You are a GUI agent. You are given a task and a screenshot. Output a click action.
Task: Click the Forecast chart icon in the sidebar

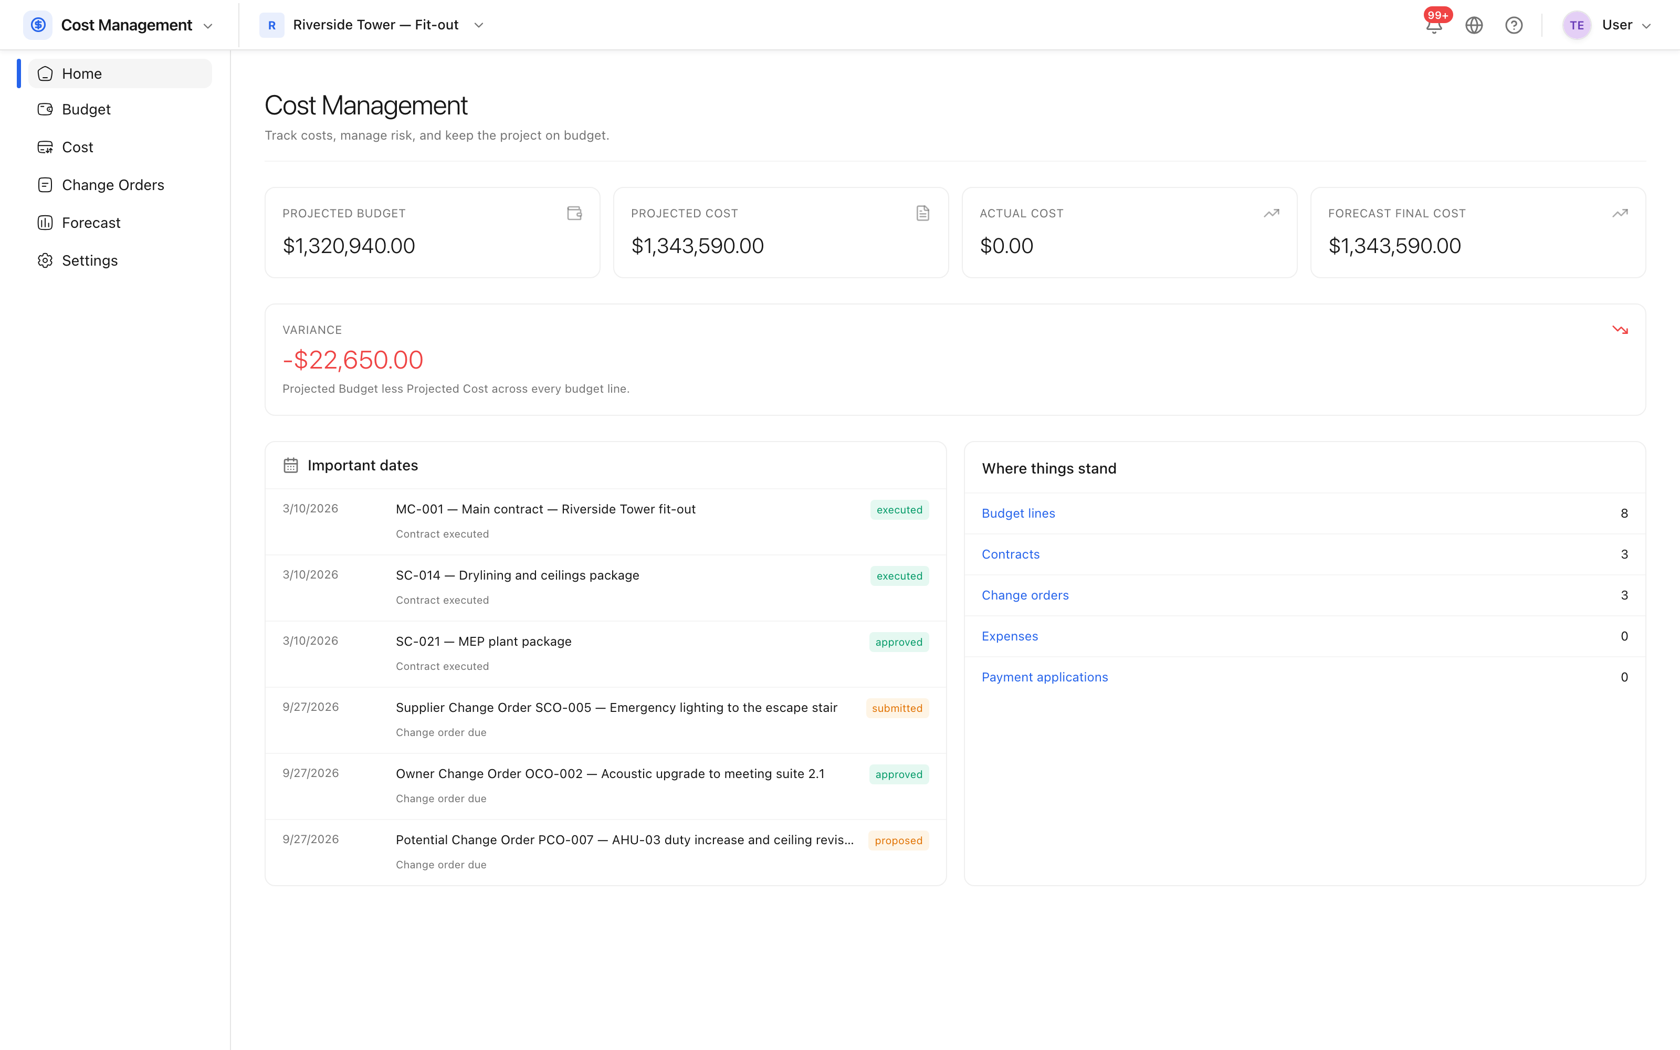(45, 223)
